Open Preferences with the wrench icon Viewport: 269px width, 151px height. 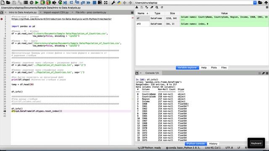tap(113, 3)
